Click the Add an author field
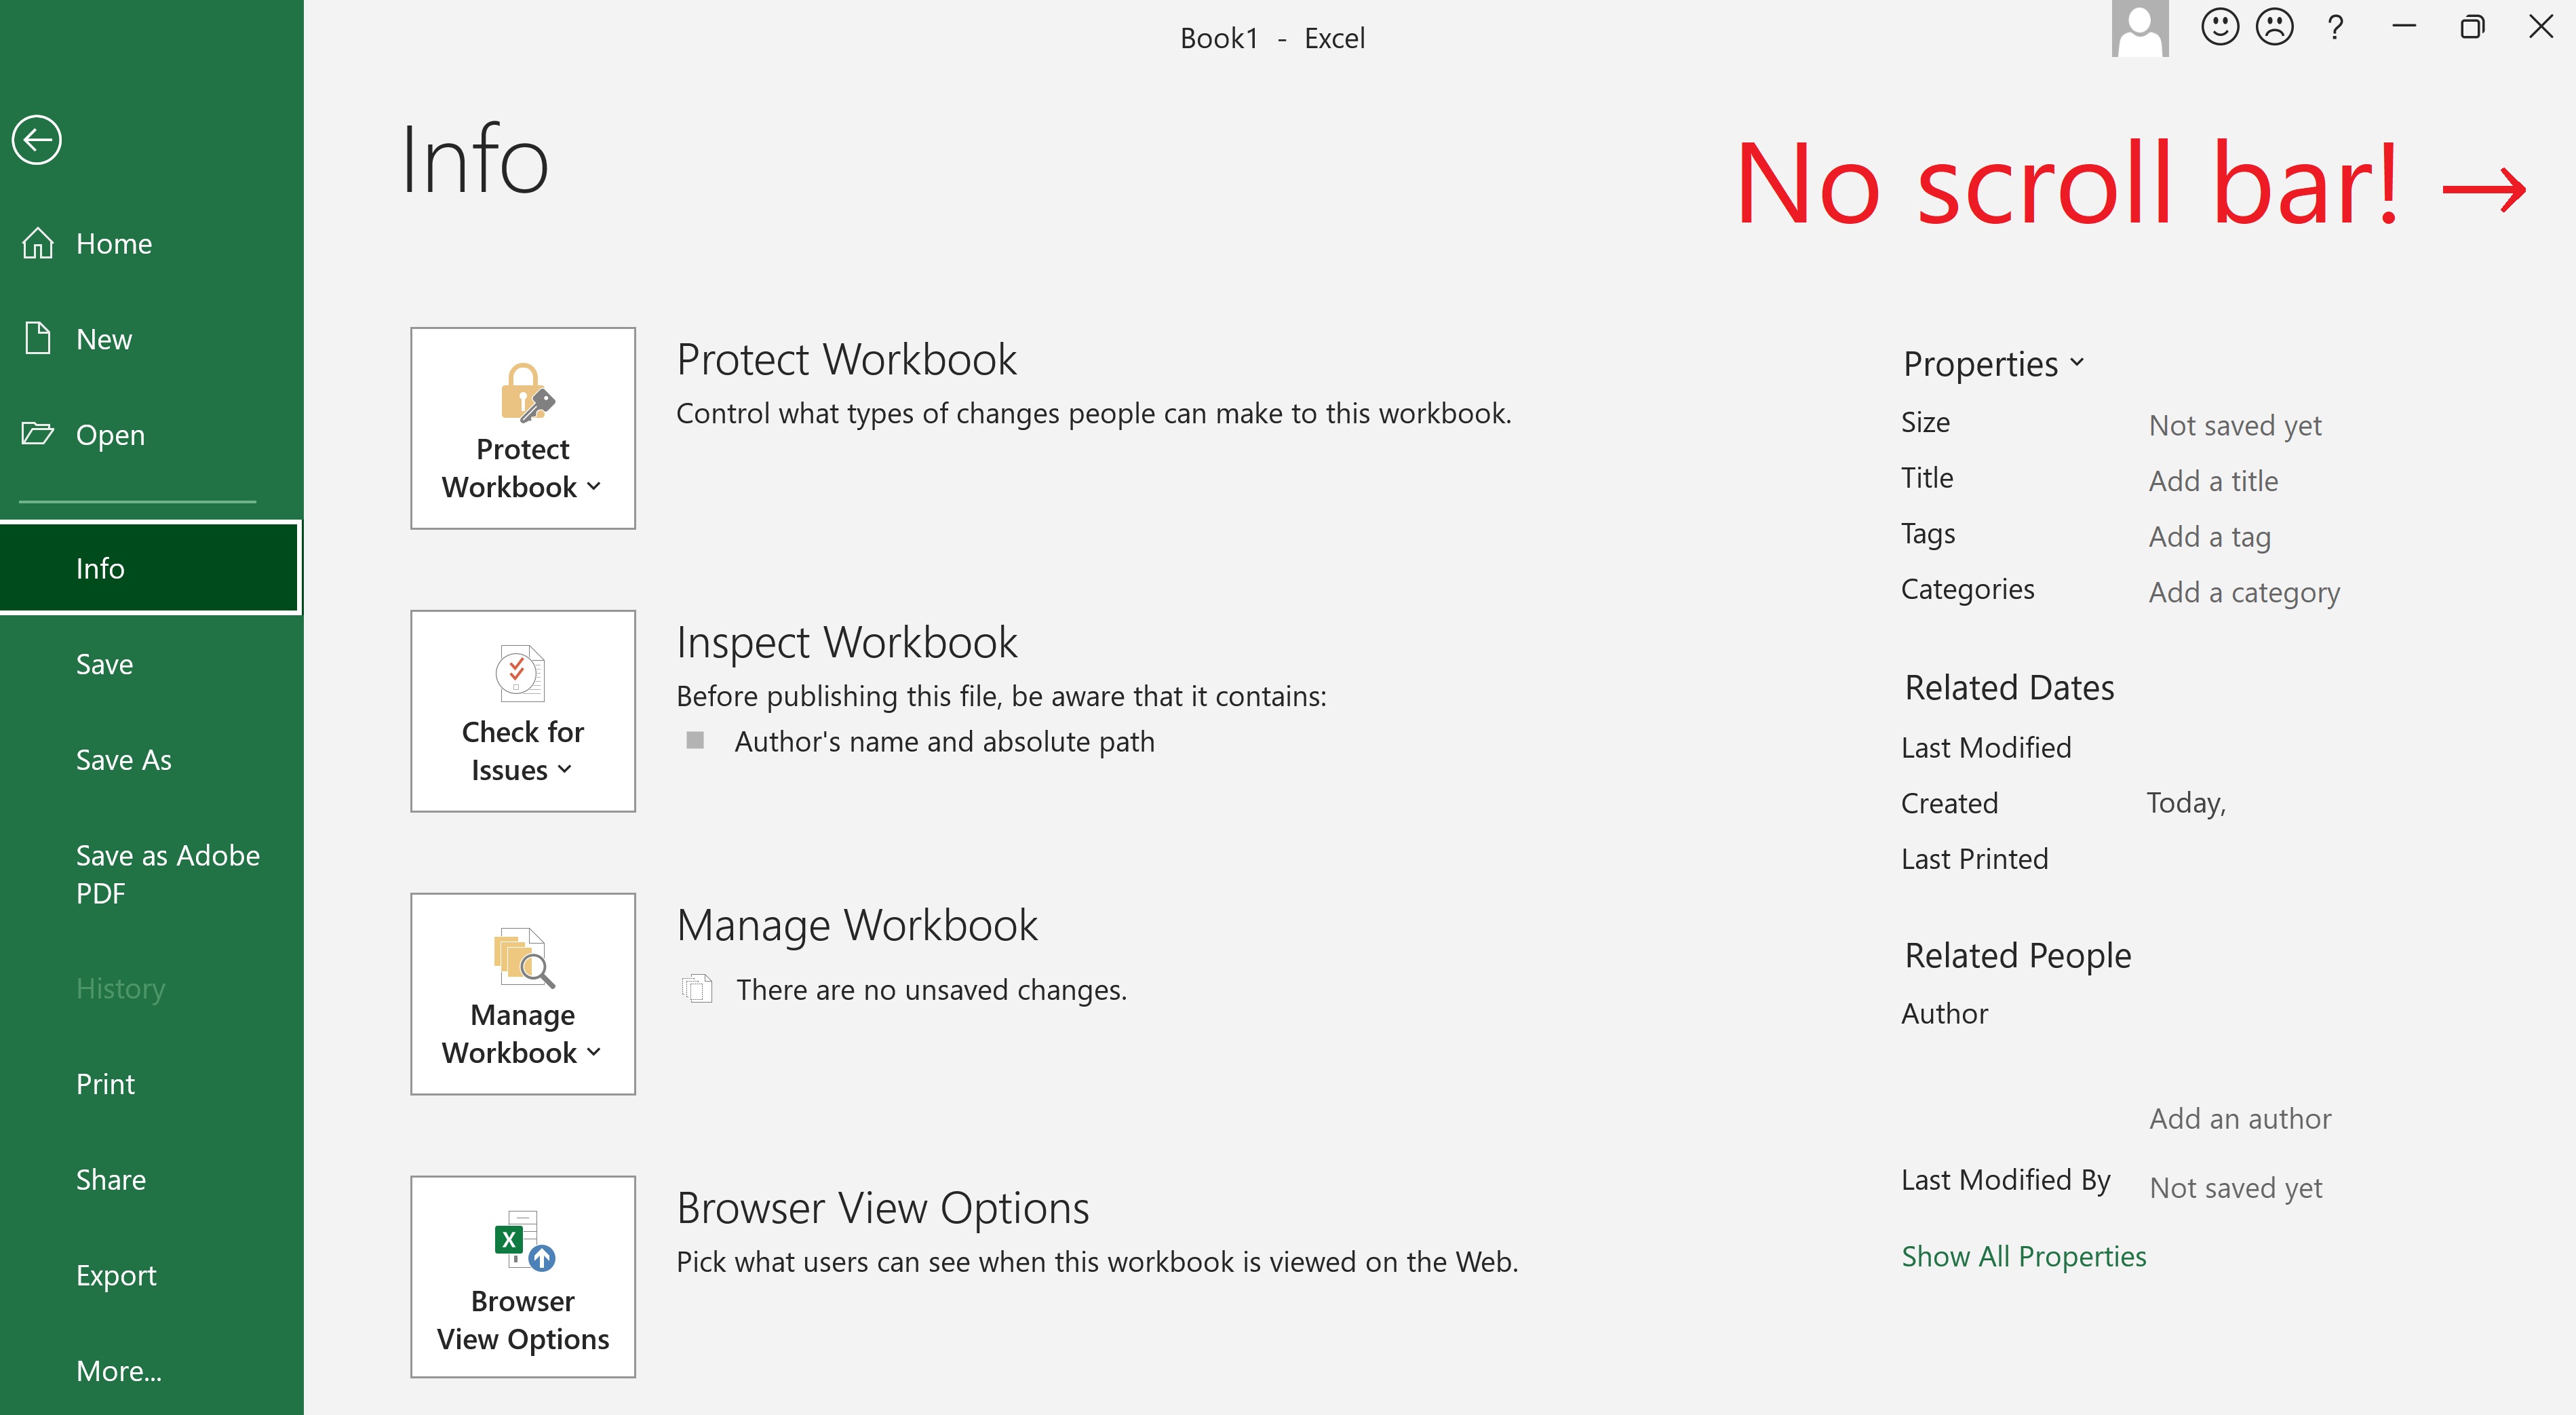 pyautogui.click(x=2240, y=1118)
